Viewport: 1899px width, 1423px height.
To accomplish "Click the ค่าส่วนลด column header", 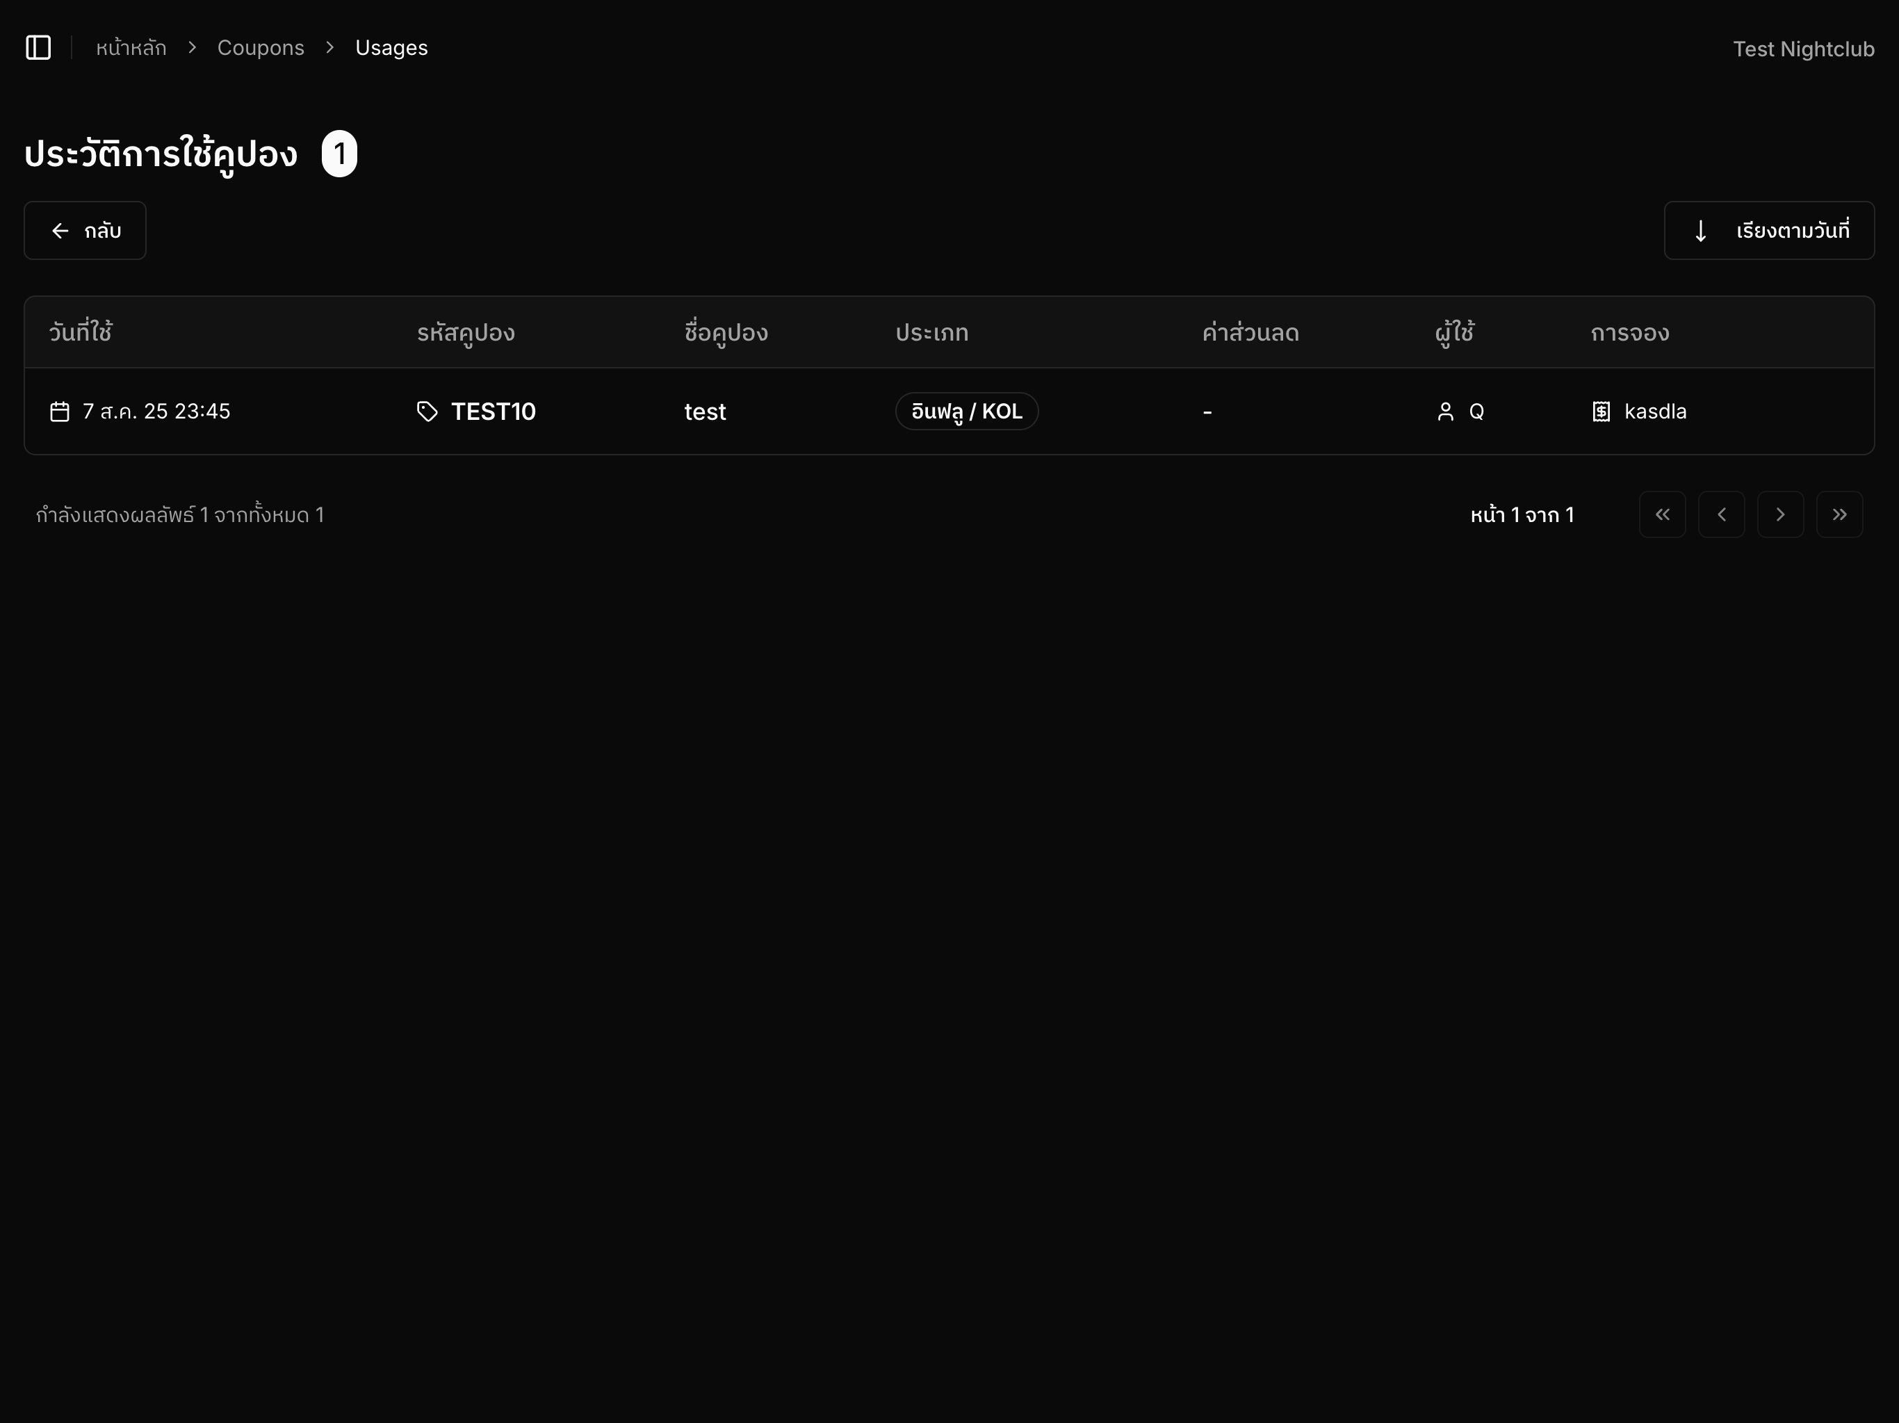I will click(1250, 332).
